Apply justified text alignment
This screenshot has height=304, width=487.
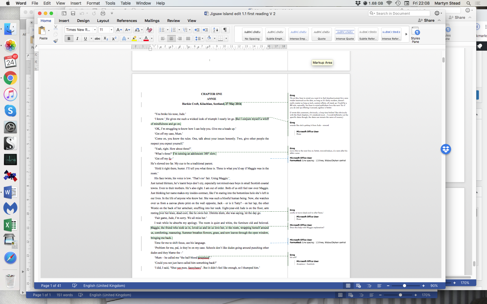188,39
